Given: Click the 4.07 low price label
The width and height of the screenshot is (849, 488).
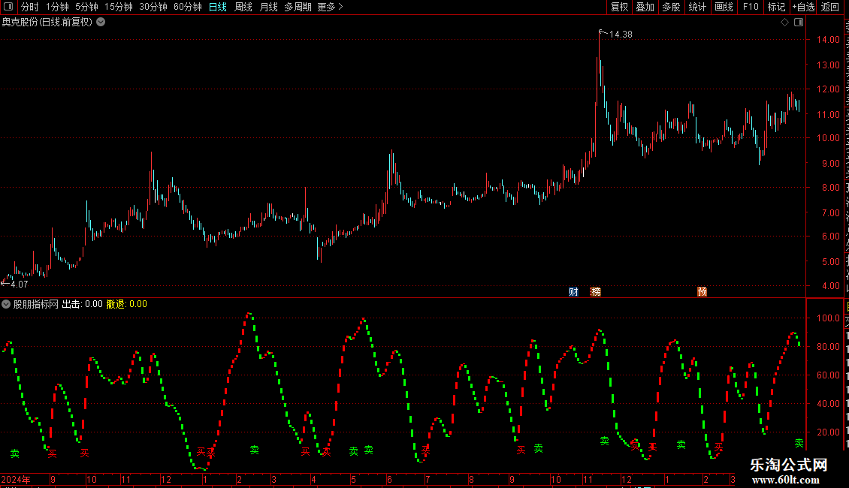Looking at the screenshot, I should coord(19,285).
